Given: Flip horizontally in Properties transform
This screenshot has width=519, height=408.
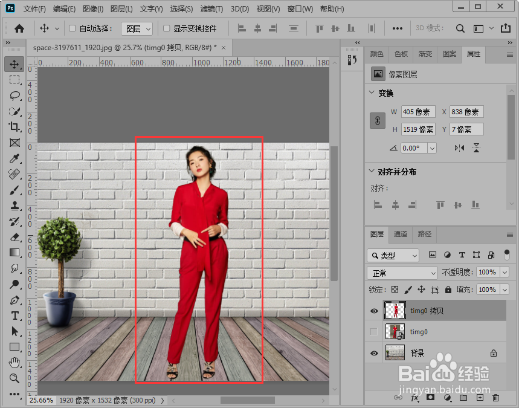Looking at the screenshot, I should tap(459, 147).
